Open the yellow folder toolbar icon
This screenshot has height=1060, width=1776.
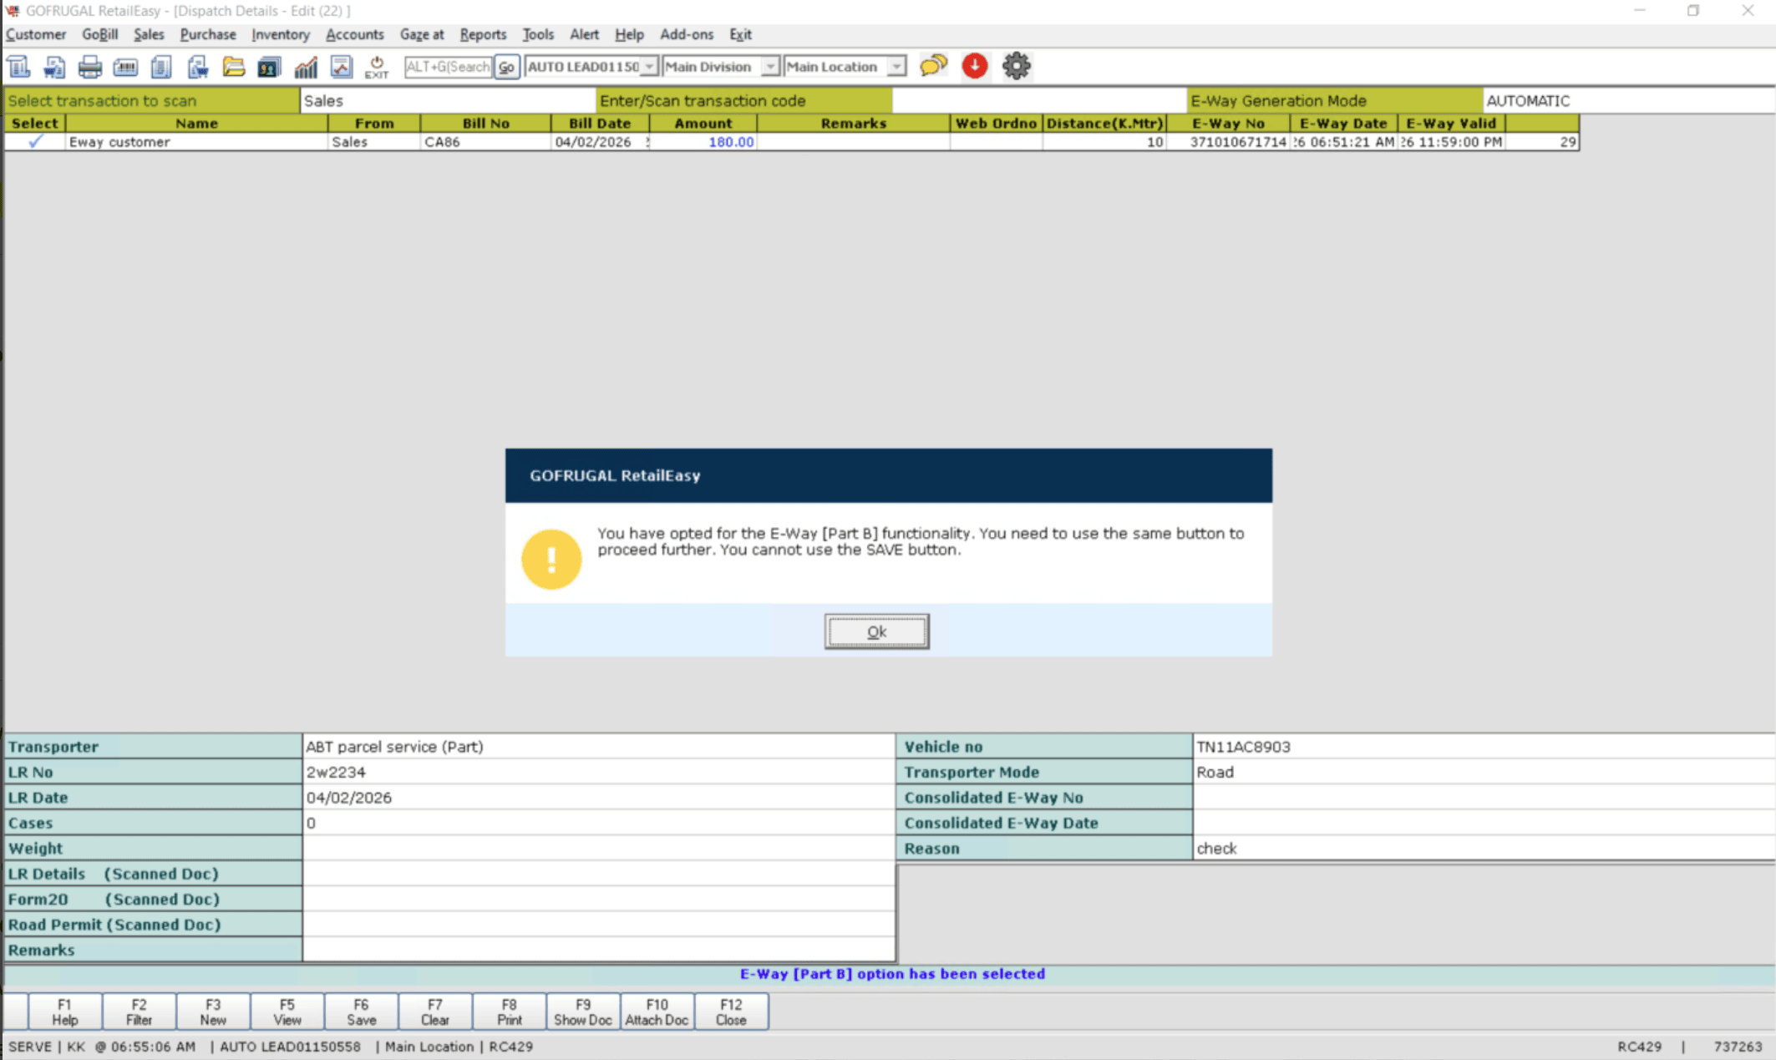(x=233, y=67)
